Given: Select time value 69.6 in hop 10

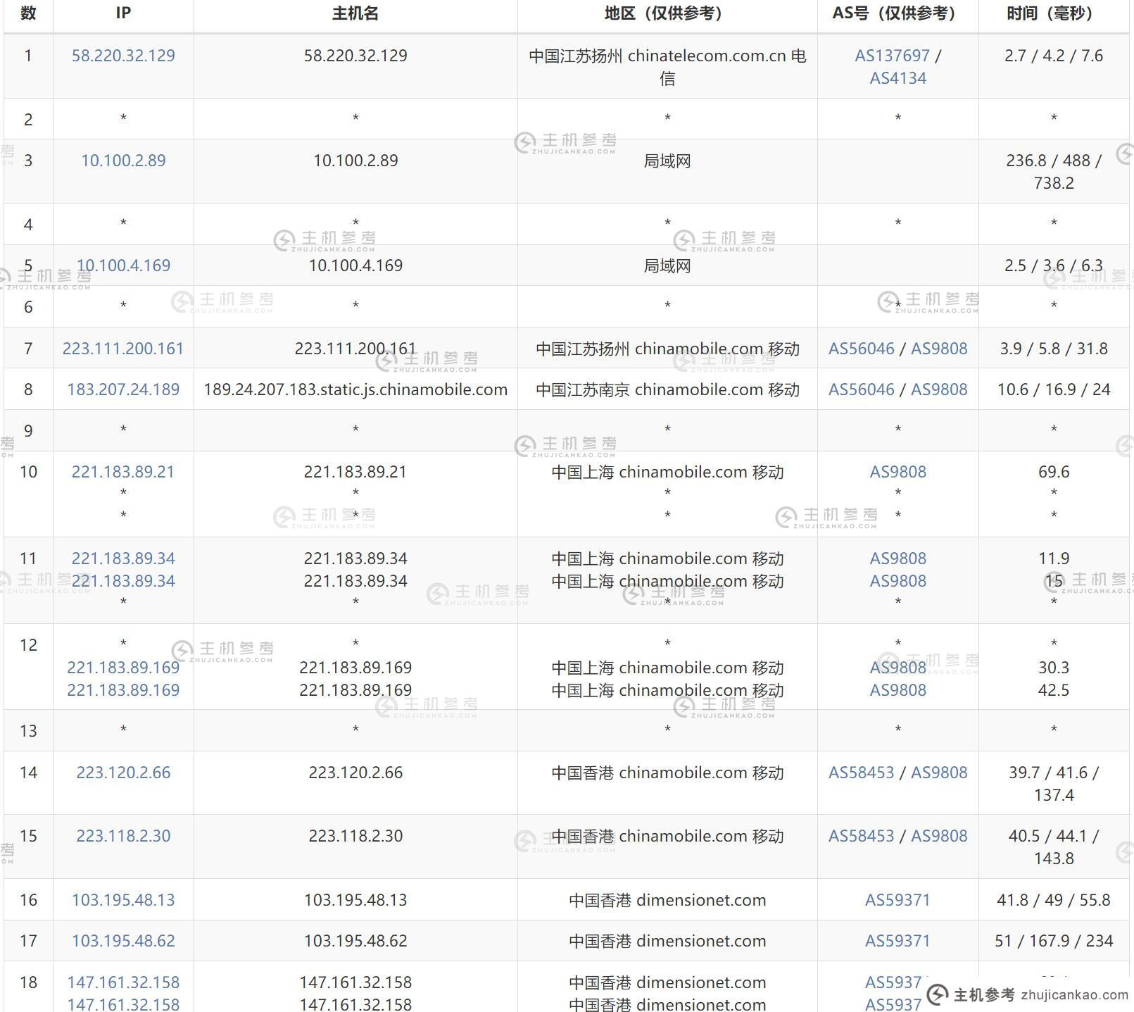Looking at the screenshot, I should (1054, 472).
